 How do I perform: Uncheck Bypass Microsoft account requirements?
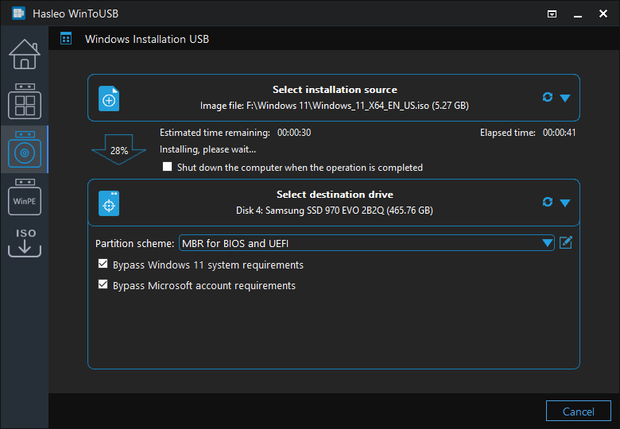(103, 284)
